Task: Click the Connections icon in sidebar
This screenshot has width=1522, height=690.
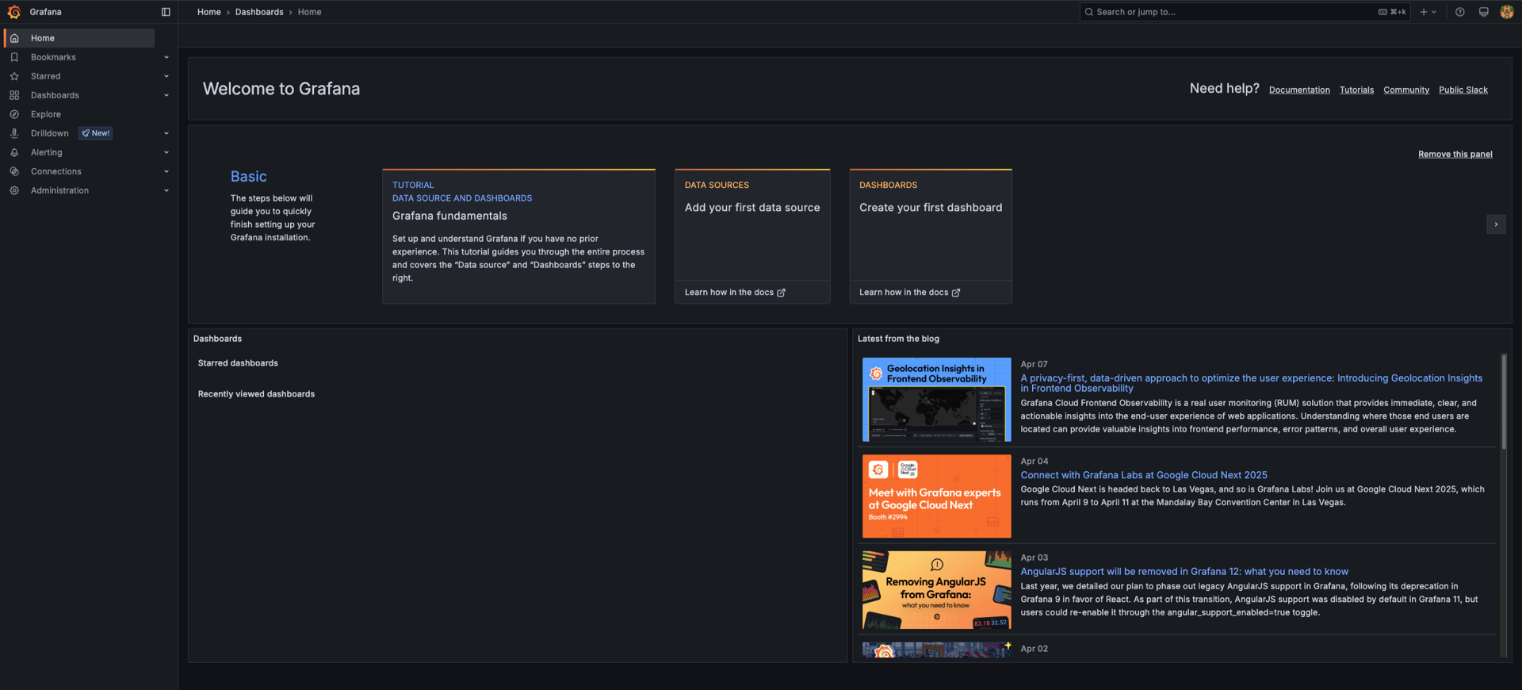Action: point(14,171)
